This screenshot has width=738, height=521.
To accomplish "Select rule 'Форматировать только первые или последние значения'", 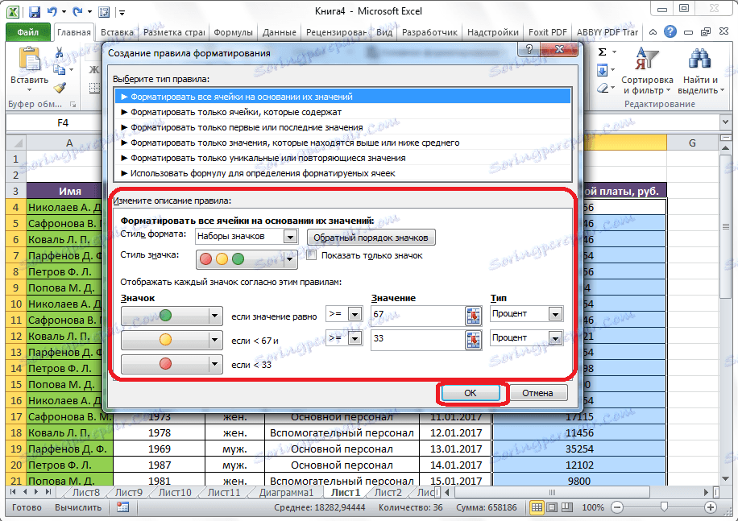I will pyautogui.click(x=342, y=127).
